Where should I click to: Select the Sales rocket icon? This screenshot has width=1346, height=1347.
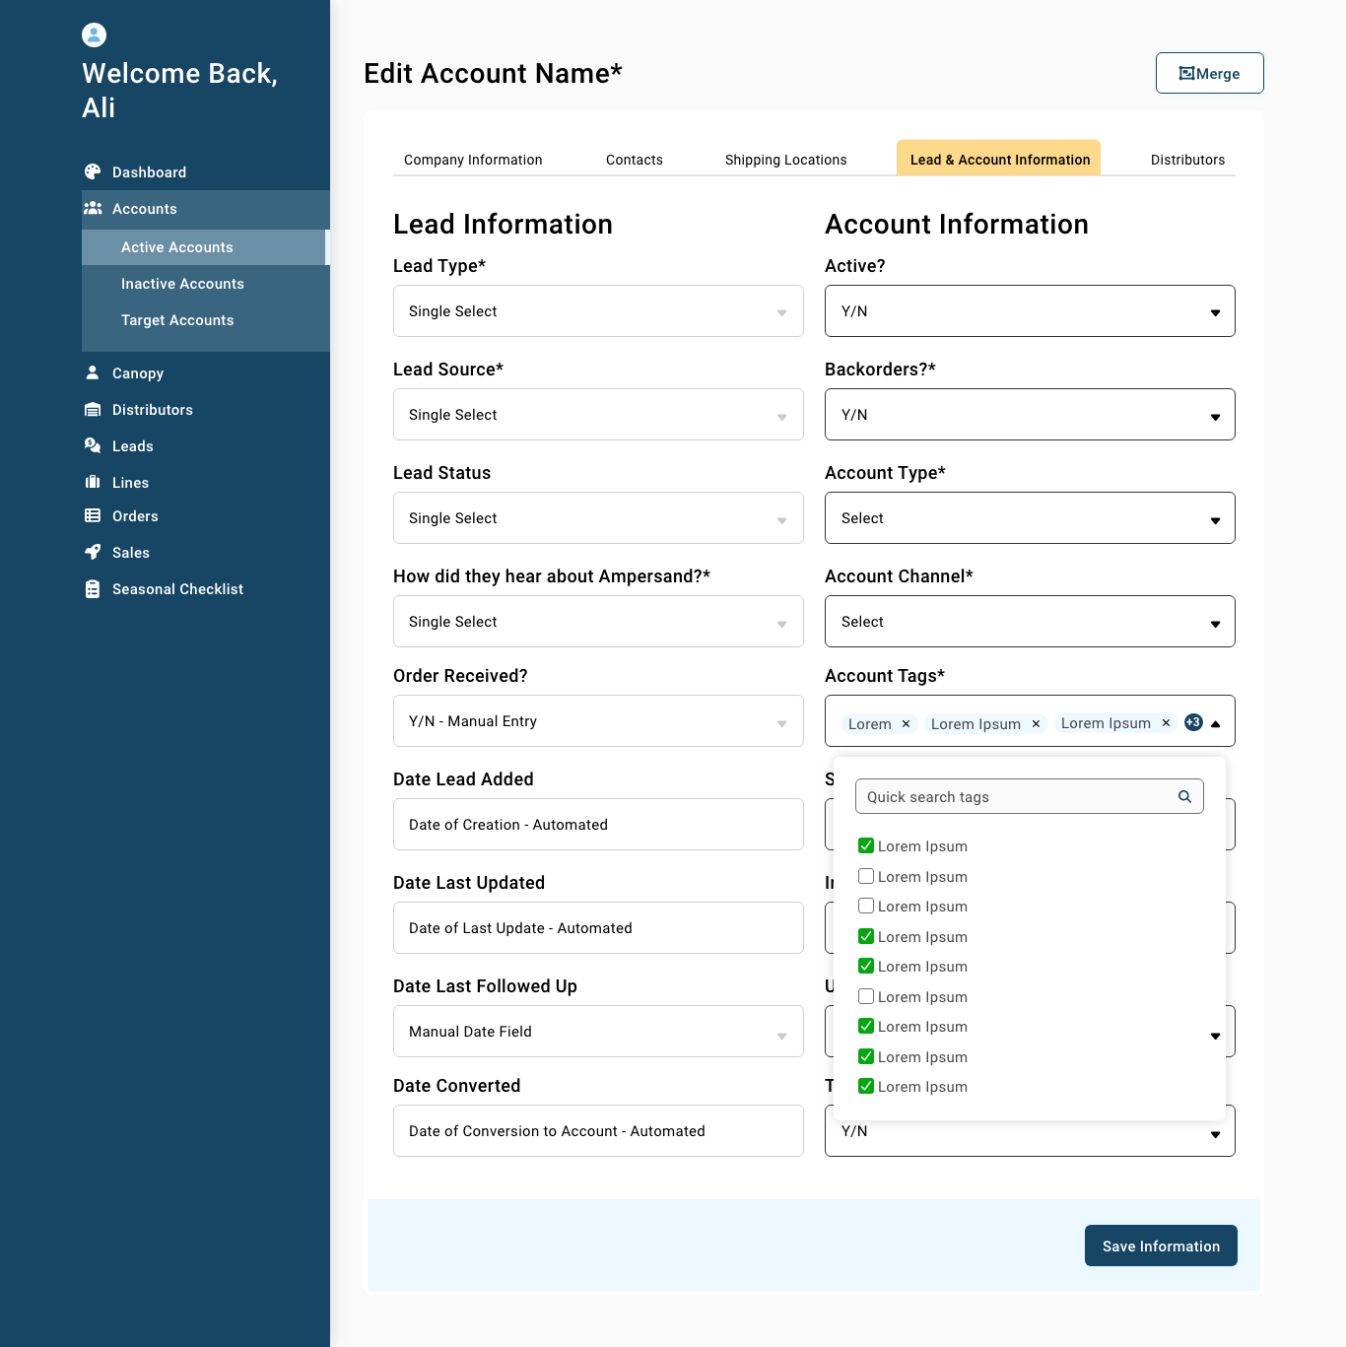tap(93, 552)
